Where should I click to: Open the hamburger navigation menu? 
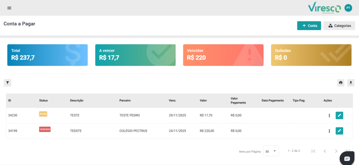click(x=9, y=8)
